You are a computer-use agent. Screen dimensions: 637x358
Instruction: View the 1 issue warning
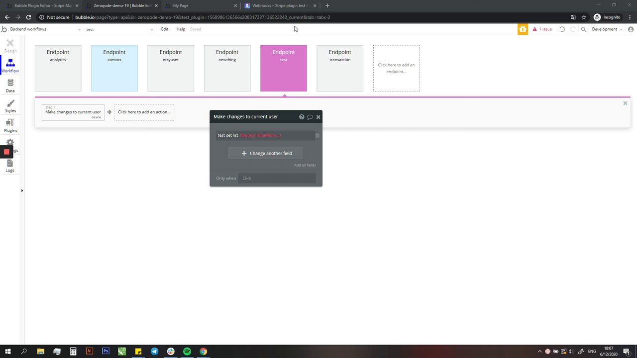pos(542,29)
